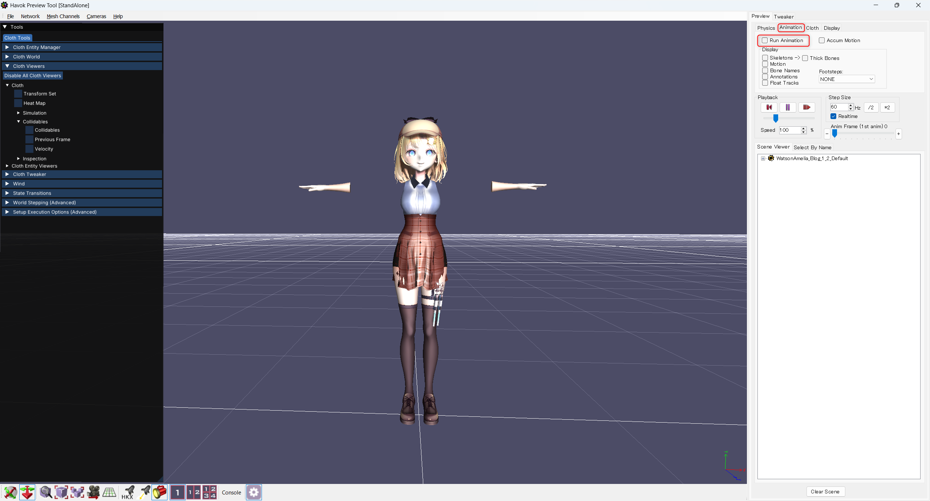Double step size with *2 button
This screenshot has width=930, height=501.
click(887, 107)
